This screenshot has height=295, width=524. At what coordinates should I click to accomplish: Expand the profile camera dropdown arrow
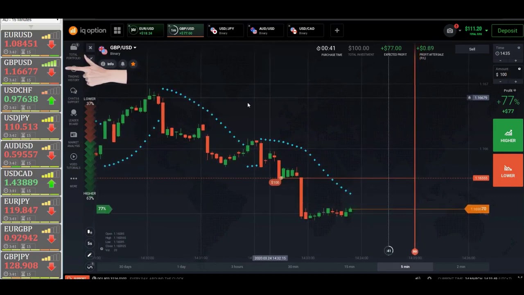coord(460,30)
